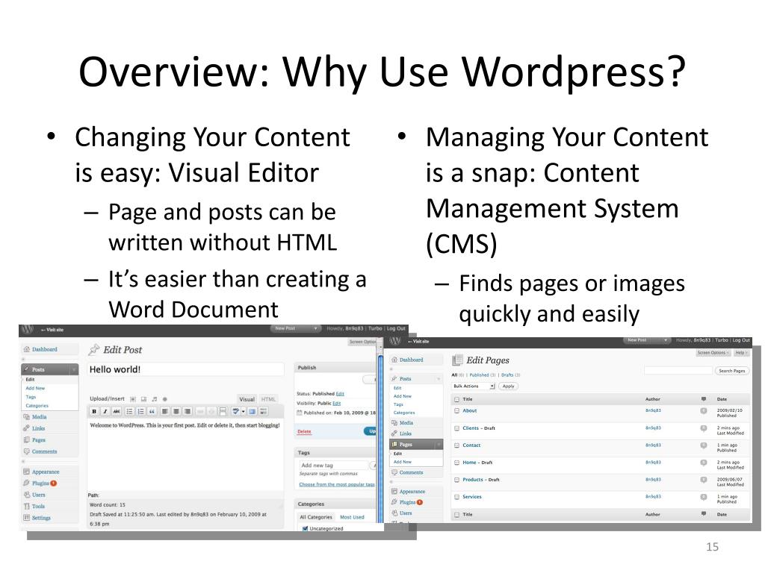Click Log Out in Edit Pages window
The height and width of the screenshot is (573, 765).
tap(741, 340)
